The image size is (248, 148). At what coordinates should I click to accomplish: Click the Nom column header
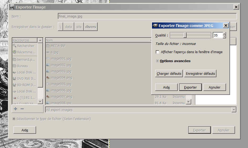tap(98, 40)
